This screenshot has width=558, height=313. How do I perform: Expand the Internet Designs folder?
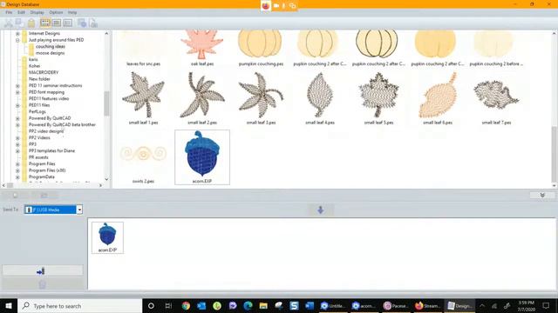[17, 33]
